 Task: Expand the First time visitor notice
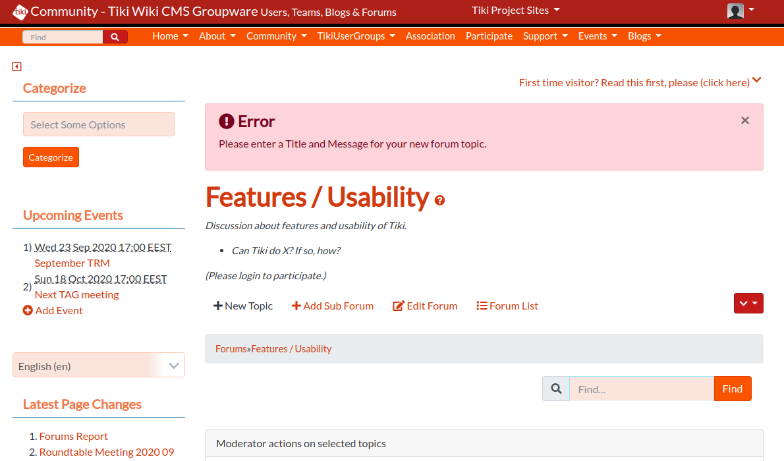tap(640, 82)
